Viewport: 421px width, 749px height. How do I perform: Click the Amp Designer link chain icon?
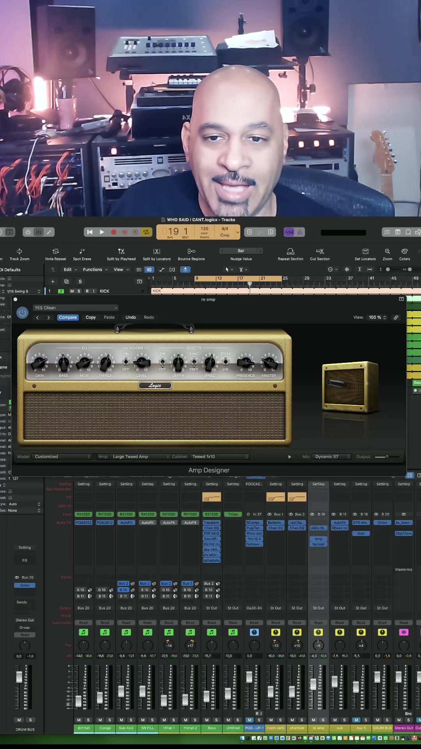point(396,318)
